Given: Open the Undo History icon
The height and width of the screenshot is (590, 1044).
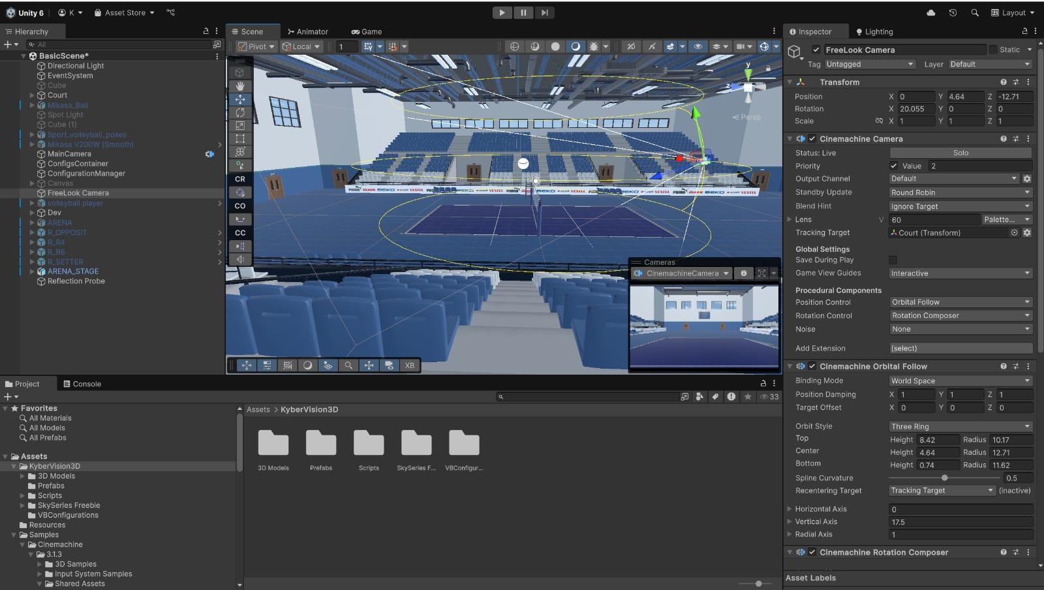Looking at the screenshot, I should (x=953, y=12).
